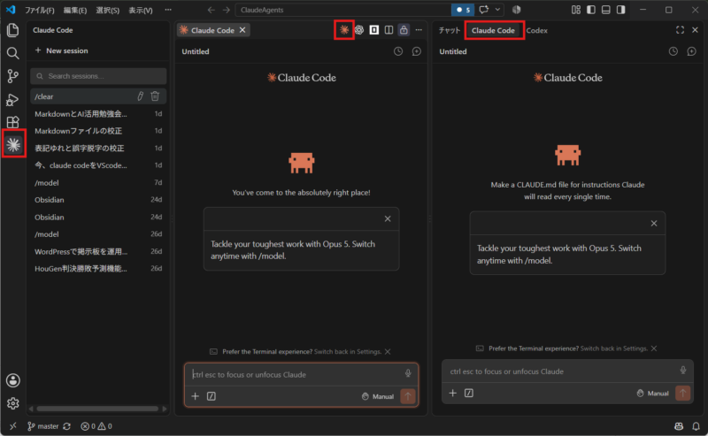708x436 pixels.
Task: Show session history in the right Claude panel
Action: pos(673,51)
